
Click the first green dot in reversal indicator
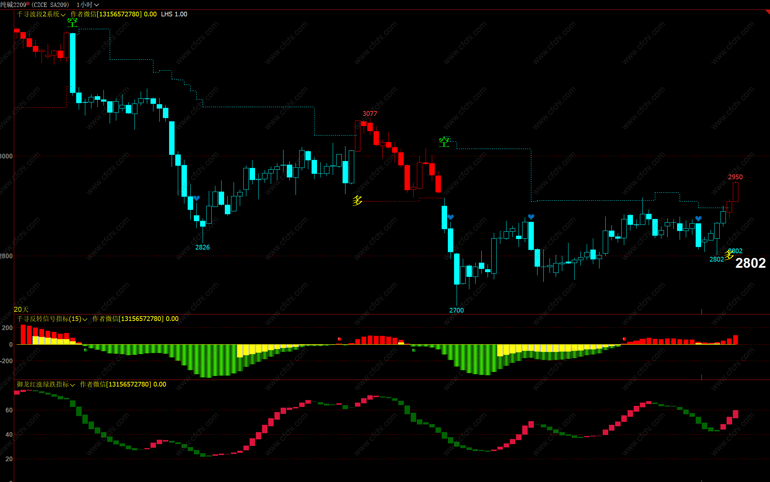pos(85,350)
